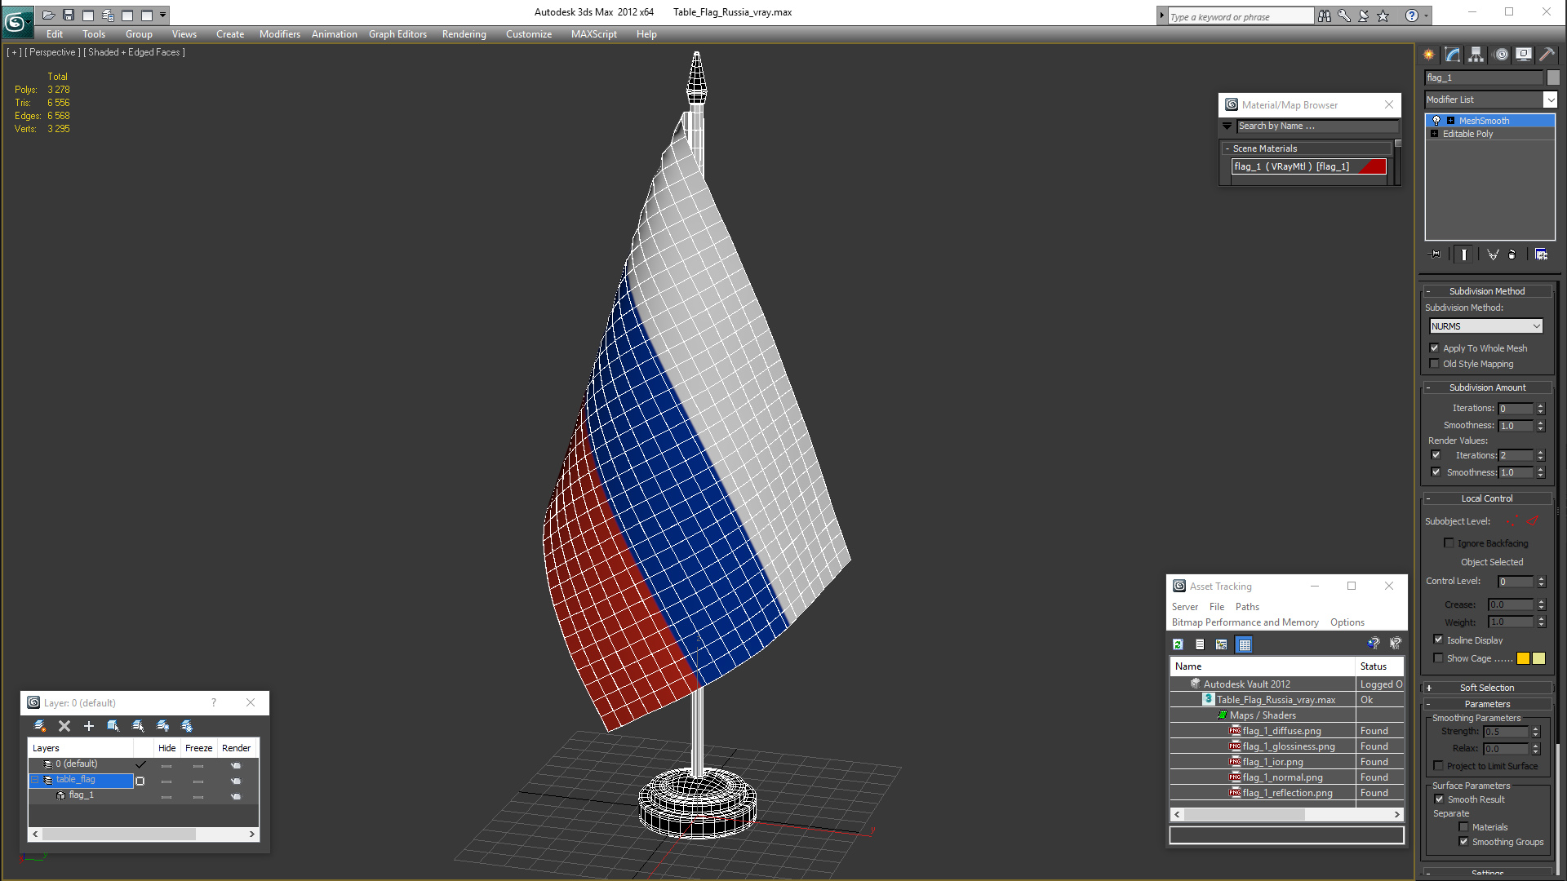The image size is (1567, 881).
Task: Toggle Apply To Whole Mesh checkbox
Action: coord(1434,348)
